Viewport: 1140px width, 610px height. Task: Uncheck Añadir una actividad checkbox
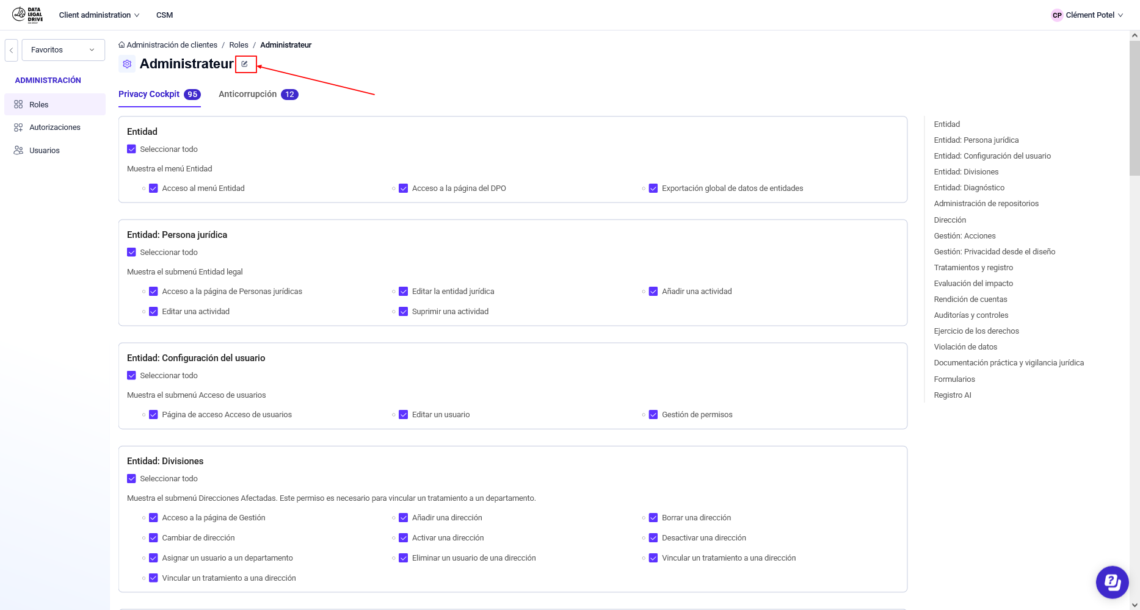click(653, 292)
